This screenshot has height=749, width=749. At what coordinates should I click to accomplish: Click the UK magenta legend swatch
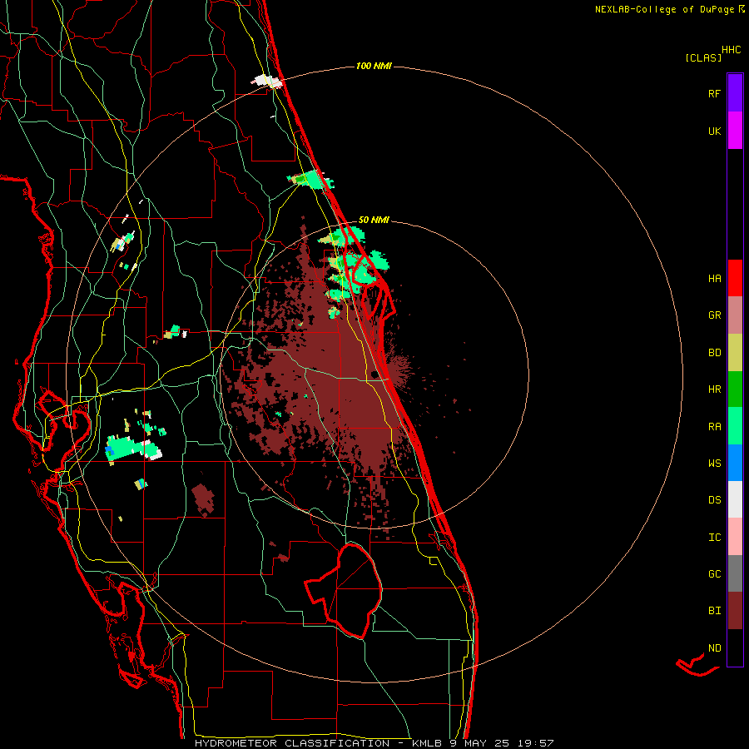click(x=735, y=131)
